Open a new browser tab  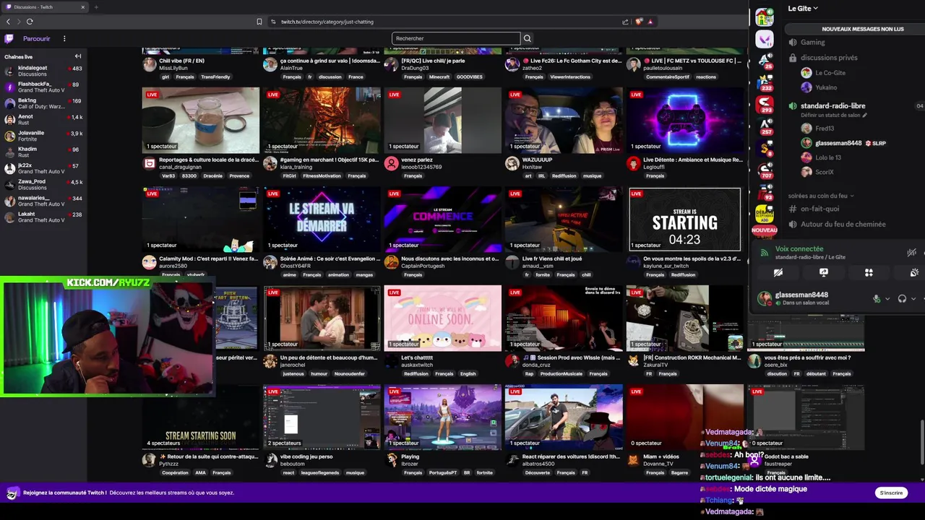pyautogui.click(x=96, y=7)
